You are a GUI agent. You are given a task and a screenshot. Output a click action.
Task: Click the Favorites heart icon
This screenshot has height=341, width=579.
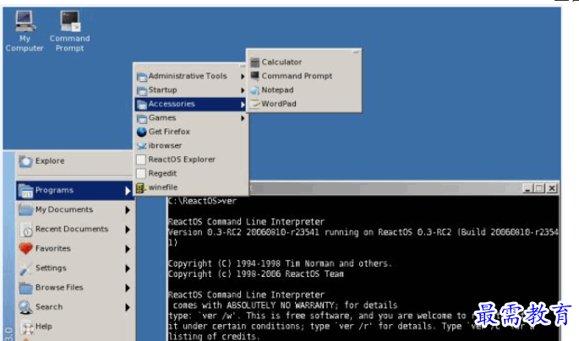tap(26, 249)
